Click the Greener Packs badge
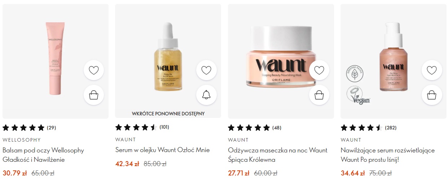This screenshot has height=183, width=448. pyautogui.click(x=355, y=74)
